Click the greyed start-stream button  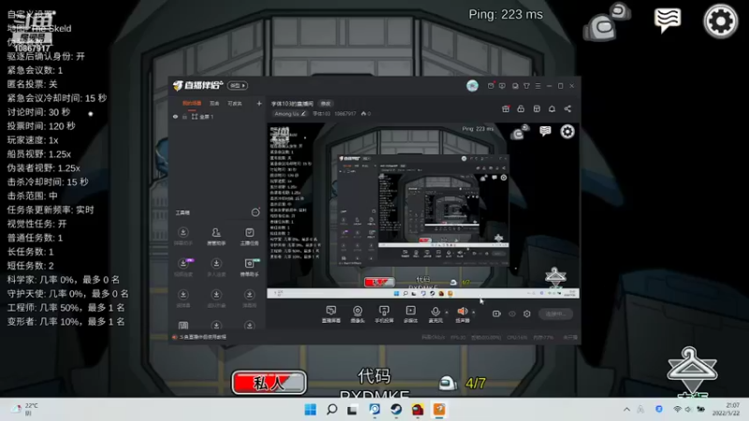(555, 313)
